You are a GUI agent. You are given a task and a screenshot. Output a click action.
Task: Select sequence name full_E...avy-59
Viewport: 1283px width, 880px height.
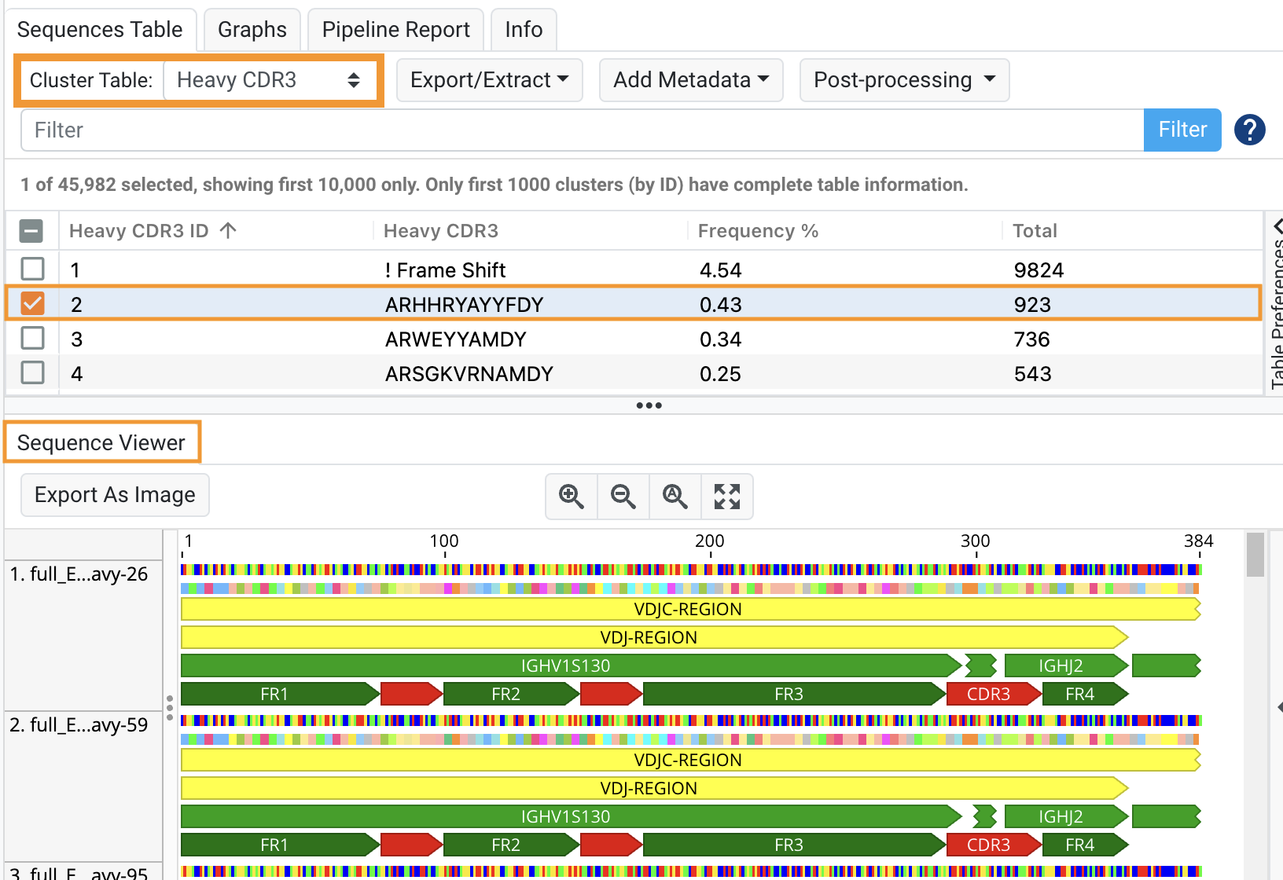(x=79, y=724)
